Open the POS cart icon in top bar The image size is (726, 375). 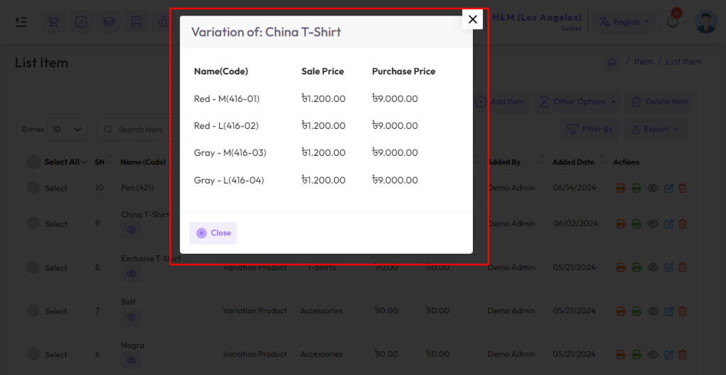54,22
